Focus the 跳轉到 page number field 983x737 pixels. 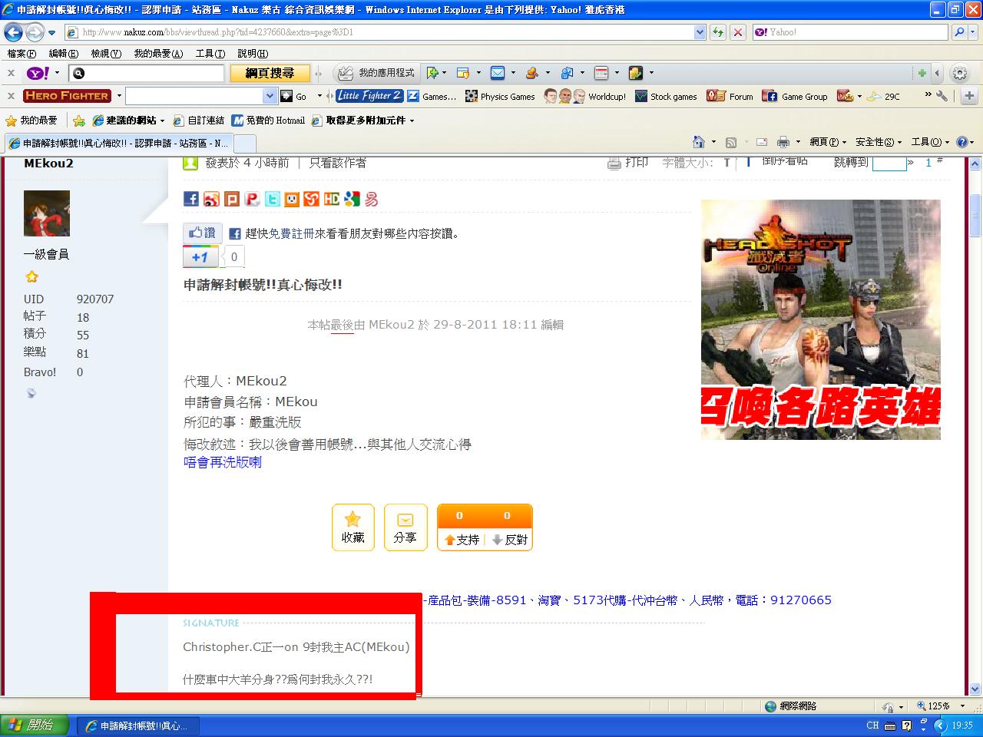889,163
